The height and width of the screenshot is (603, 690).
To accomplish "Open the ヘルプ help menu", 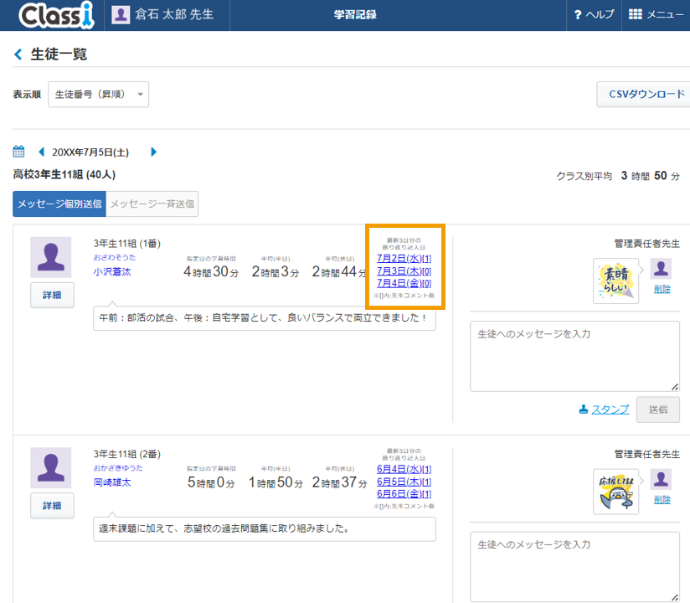I will 594,14.
